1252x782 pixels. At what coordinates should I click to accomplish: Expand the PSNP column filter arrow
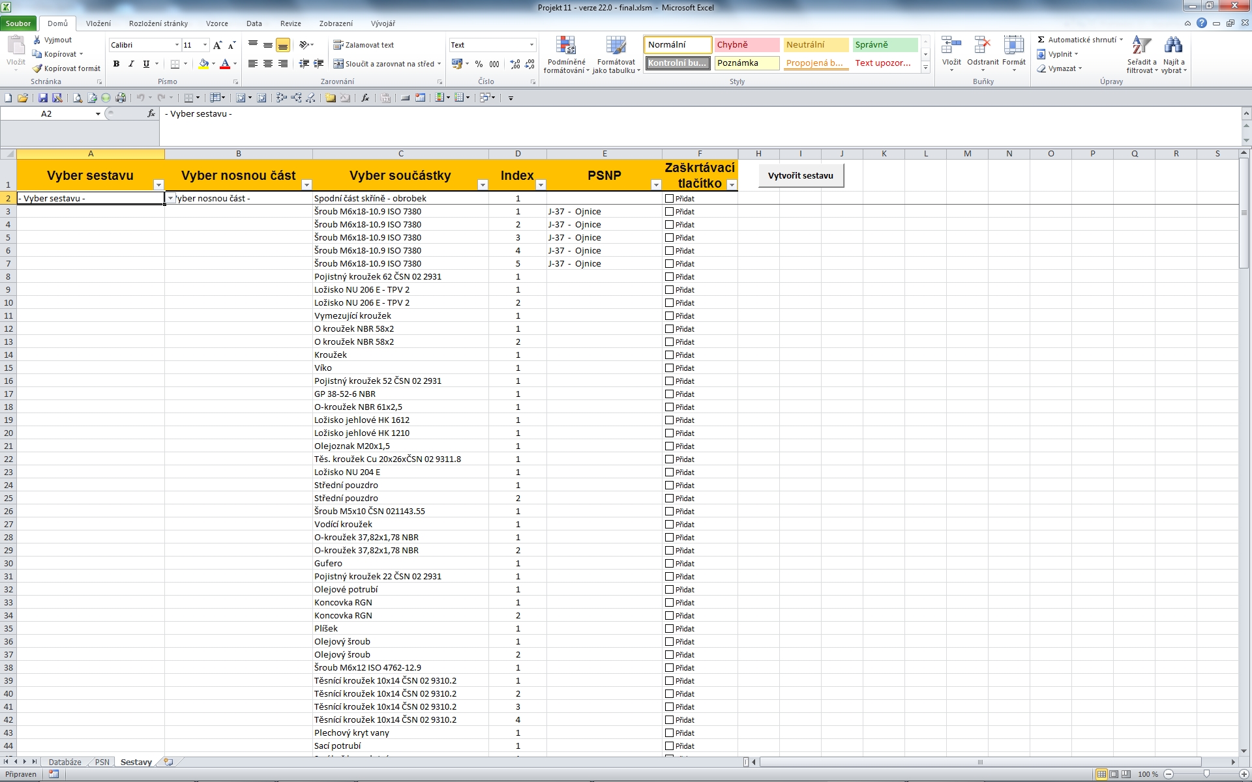click(x=657, y=185)
